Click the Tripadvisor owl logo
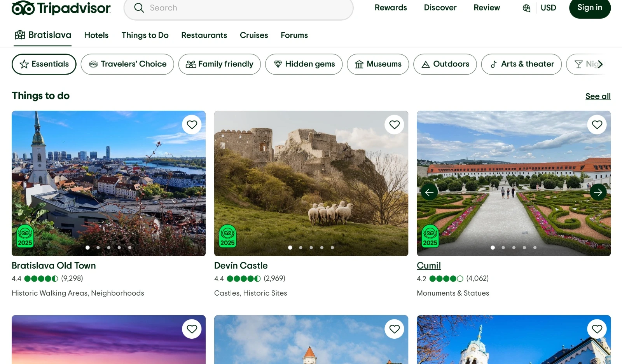The width and height of the screenshot is (622, 364). click(23, 8)
